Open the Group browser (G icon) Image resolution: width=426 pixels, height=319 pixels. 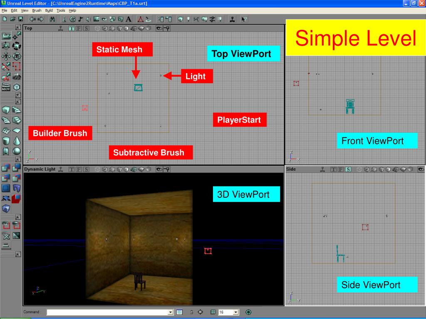point(72,19)
